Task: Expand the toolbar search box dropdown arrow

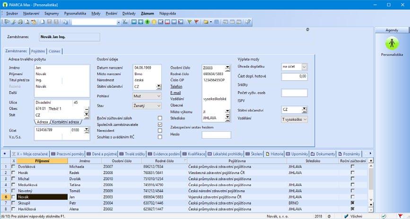Action: pos(118,23)
